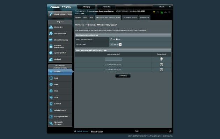This screenshot has width=220, height=139.
Task: Open the Kontrola rodzicielska padlock icon
Action: (x=51, y=46)
